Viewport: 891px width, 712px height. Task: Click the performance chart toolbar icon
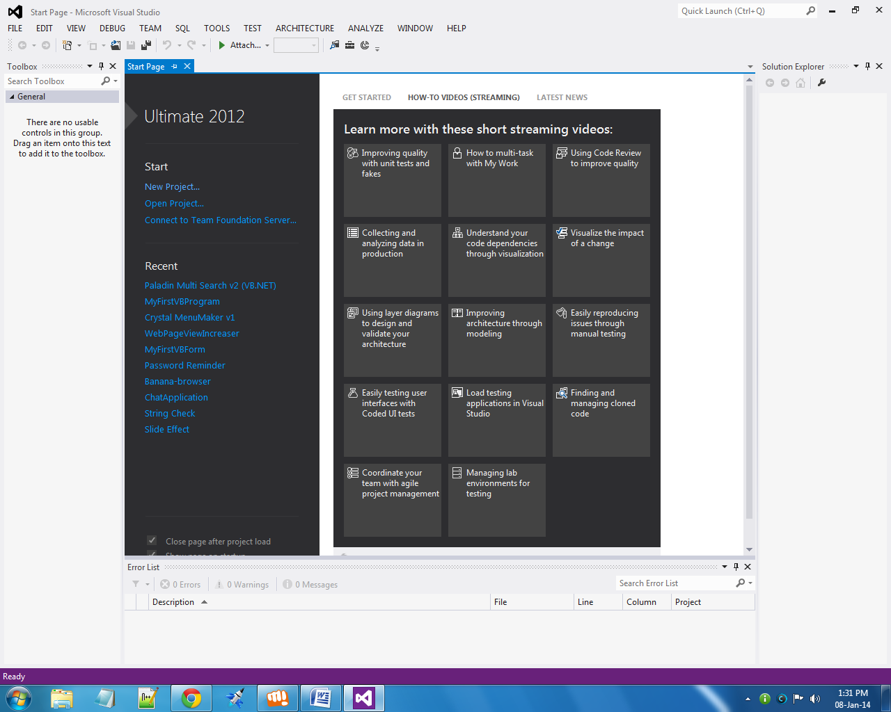(365, 45)
